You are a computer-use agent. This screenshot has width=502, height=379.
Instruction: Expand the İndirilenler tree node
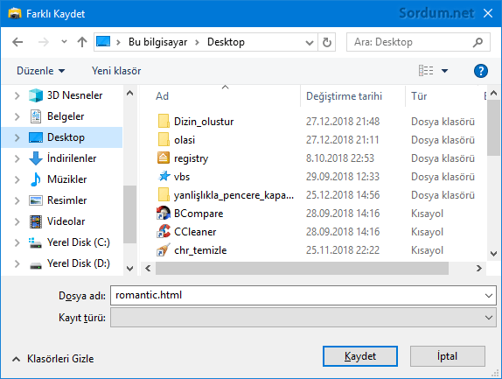[17, 158]
